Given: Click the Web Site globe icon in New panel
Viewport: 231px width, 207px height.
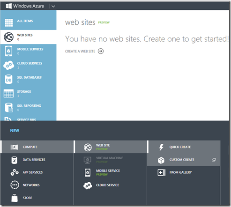Looking at the screenshot, I should point(88,147).
